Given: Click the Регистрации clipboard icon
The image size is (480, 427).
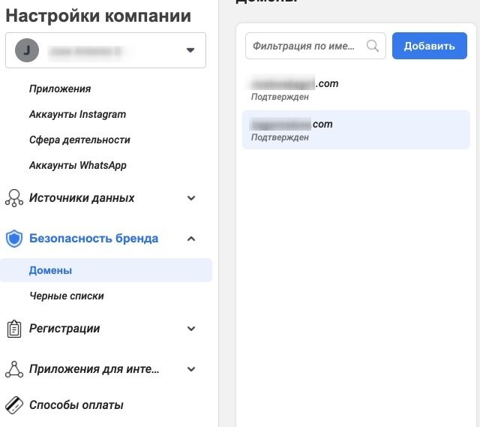Looking at the screenshot, I should pos(14,329).
